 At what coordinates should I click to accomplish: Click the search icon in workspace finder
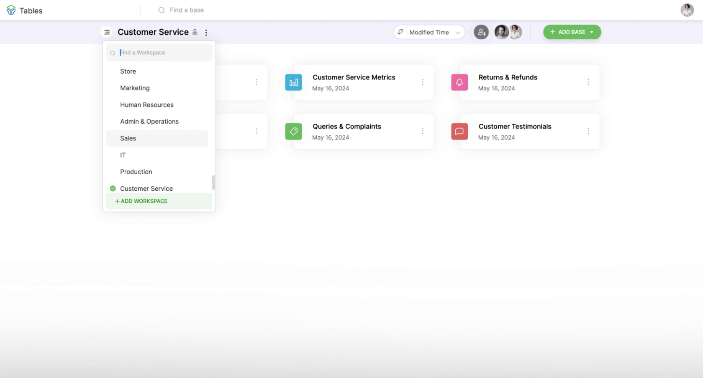(113, 53)
